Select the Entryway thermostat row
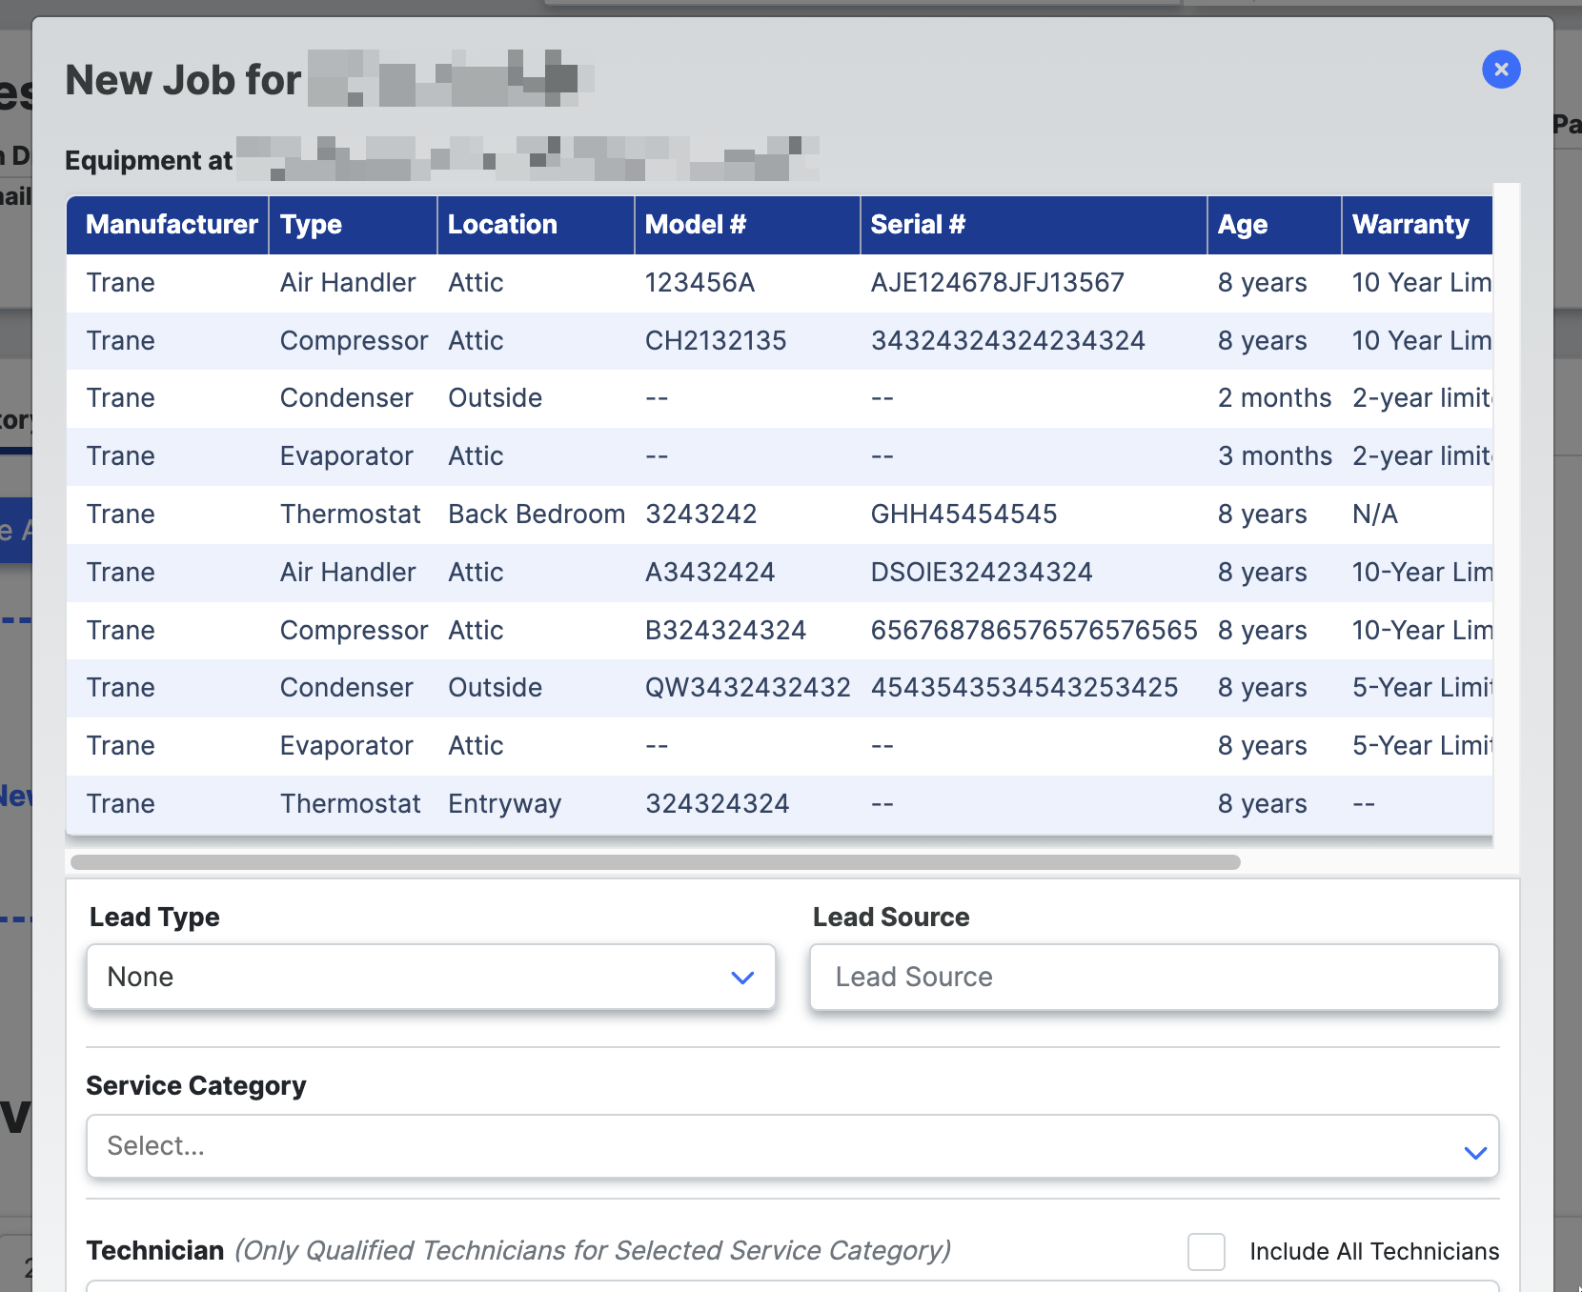 (504, 804)
